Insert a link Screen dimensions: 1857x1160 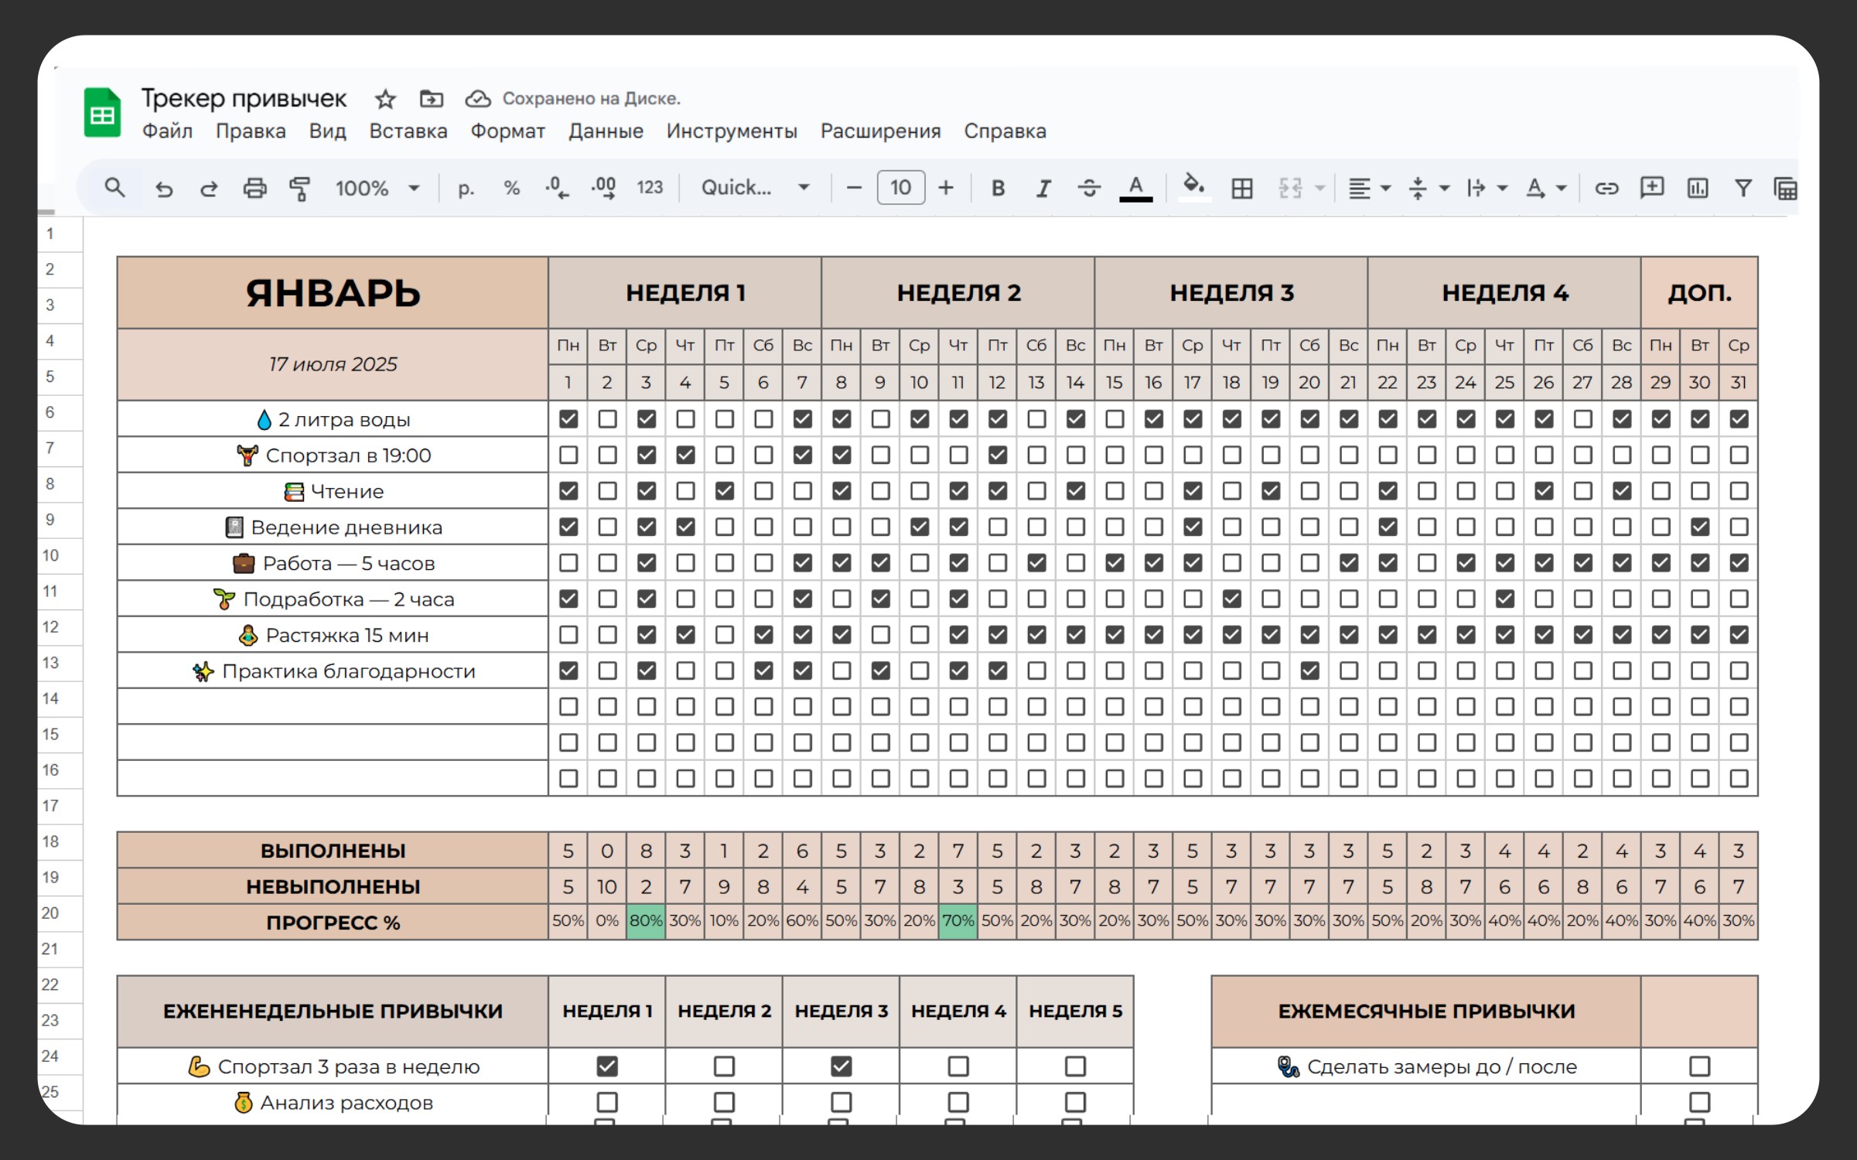(x=1606, y=188)
